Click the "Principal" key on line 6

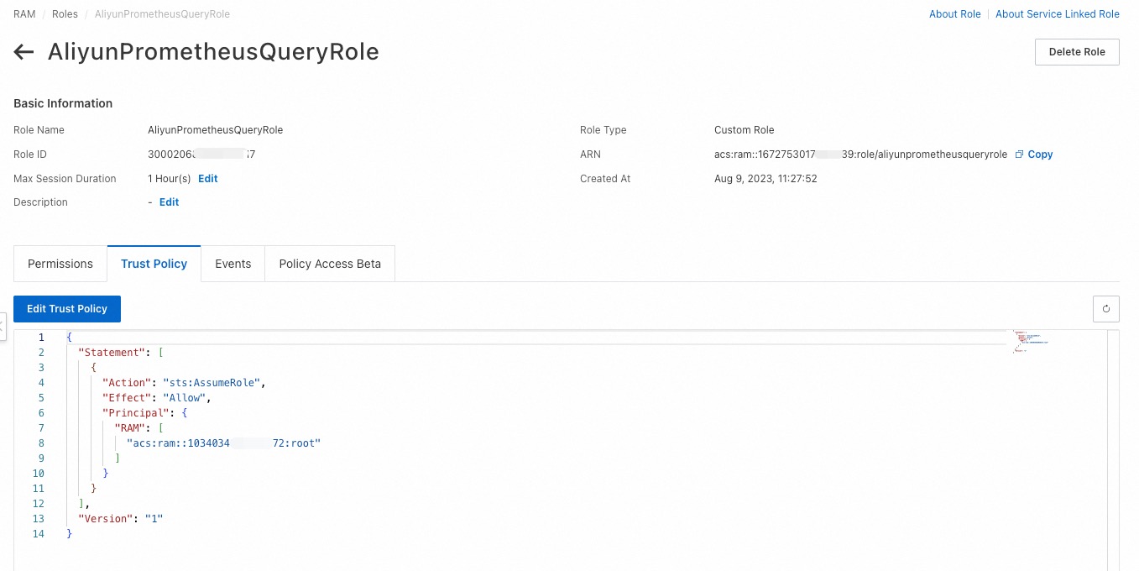(x=136, y=413)
